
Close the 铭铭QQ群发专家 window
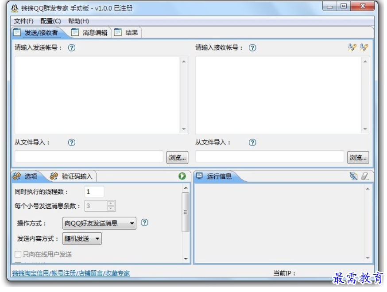point(363,6)
